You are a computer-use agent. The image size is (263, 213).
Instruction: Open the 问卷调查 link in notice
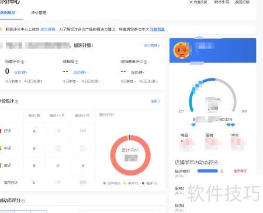click(157, 29)
